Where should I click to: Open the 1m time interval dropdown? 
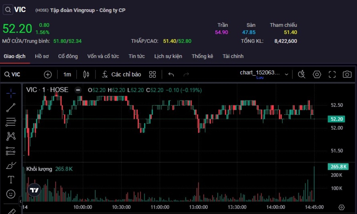click(x=67, y=74)
